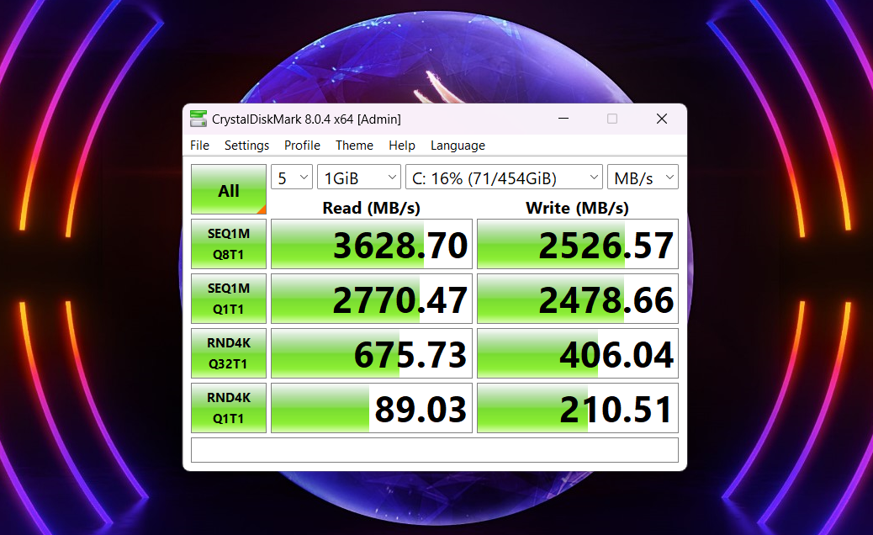This screenshot has height=535, width=873.
Task: Open the File menu
Action: pyautogui.click(x=200, y=146)
